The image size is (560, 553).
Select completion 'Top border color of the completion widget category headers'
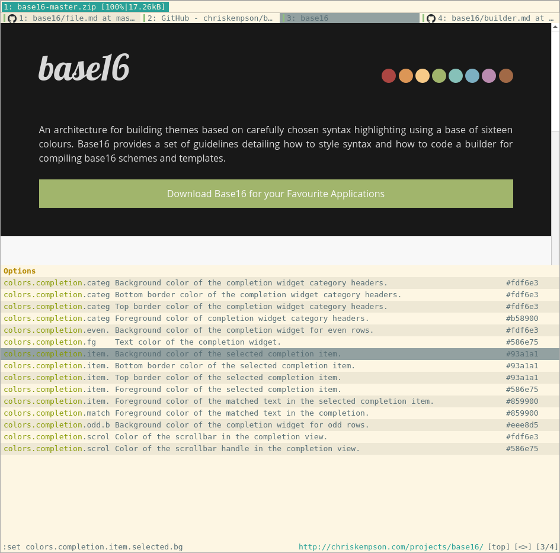pyautogui.click(x=280, y=307)
